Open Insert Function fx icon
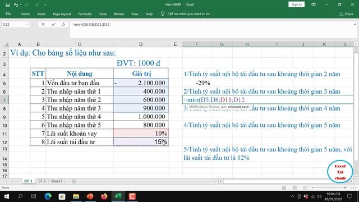Image resolution: width=359 pixels, height=202 pixels. tap(63, 24)
